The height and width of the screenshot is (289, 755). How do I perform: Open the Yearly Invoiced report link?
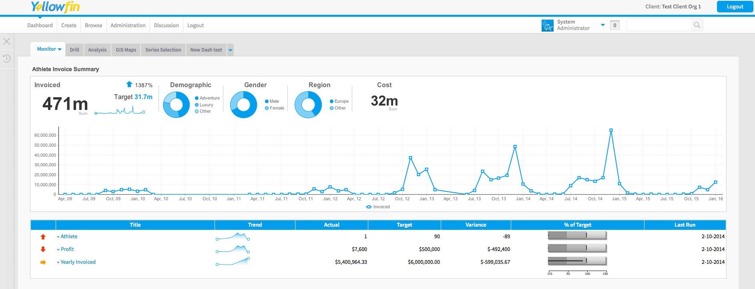click(78, 262)
